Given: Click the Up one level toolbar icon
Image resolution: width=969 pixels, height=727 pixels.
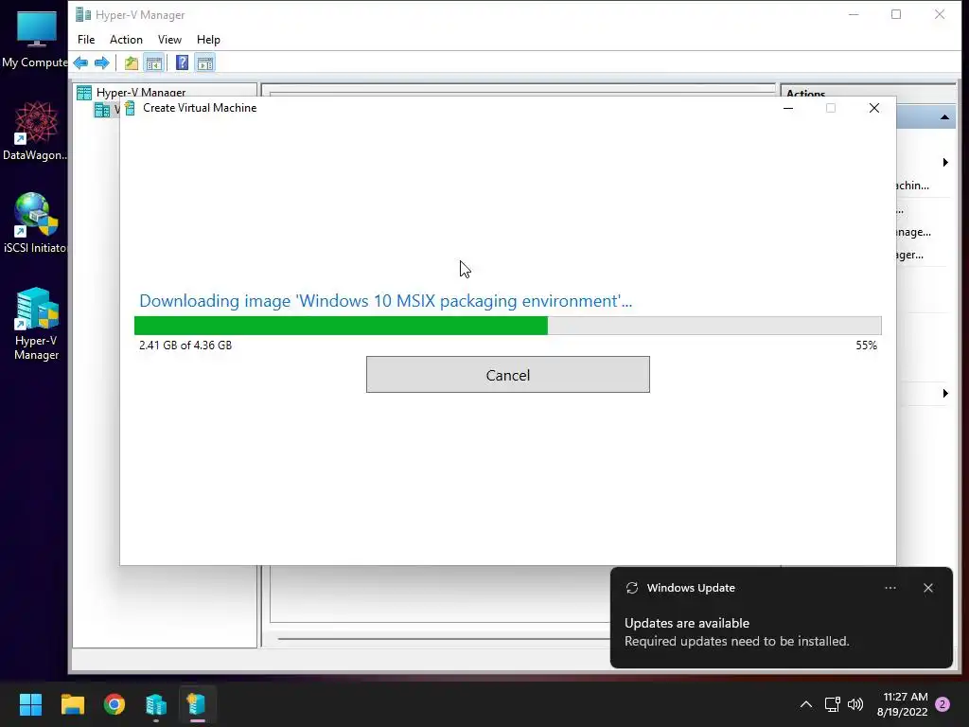Looking at the screenshot, I should click(x=131, y=63).
